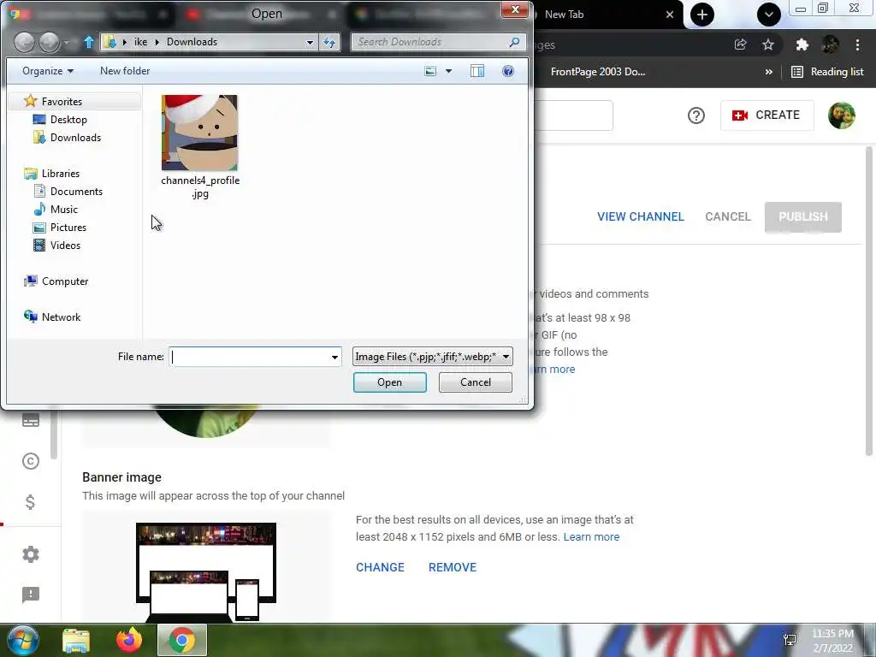Click REMOVE banner image
The height and width of the screenshot is (657, 876).
pos(453,568)
